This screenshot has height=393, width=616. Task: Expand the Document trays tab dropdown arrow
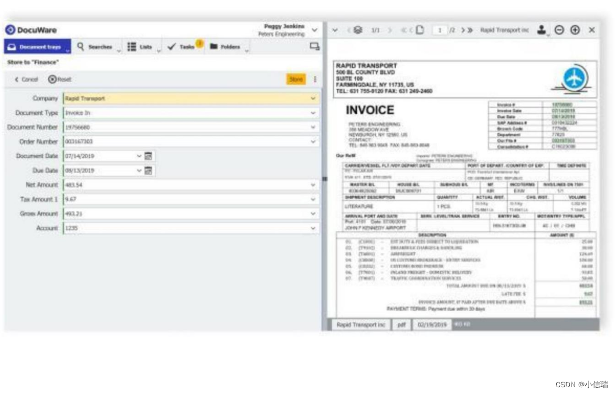pyautogui.click(x=68, y=51)
